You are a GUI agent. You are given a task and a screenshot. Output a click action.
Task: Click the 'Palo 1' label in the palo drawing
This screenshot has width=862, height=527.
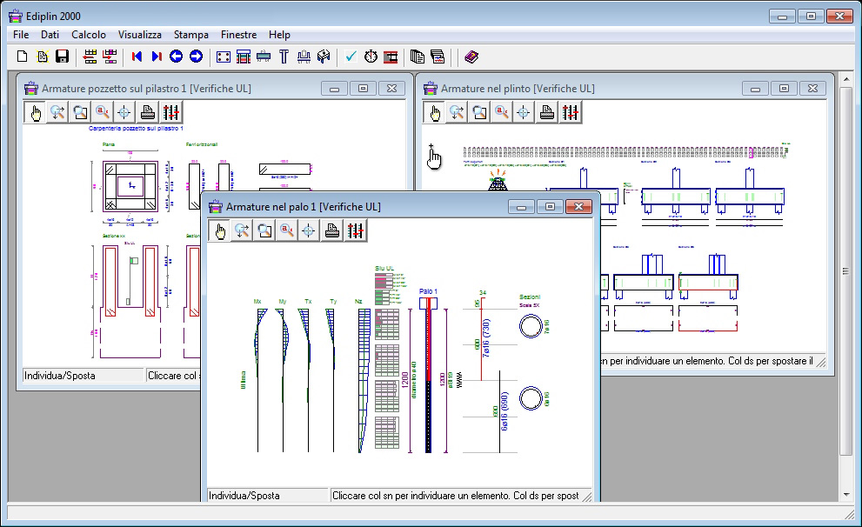tap(428, 291)
